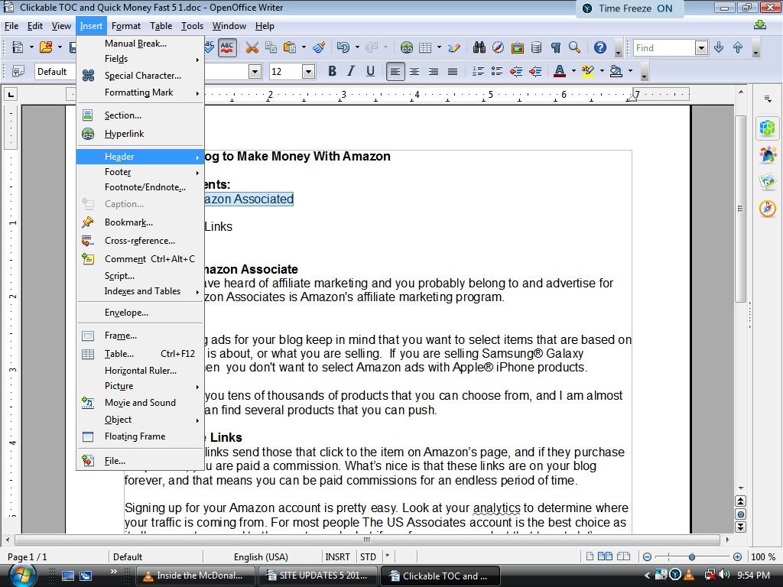The height and width of the screenshot is (587, 783).
Task: Select Hyperlink in Insert menu
Action: (141, 134)
